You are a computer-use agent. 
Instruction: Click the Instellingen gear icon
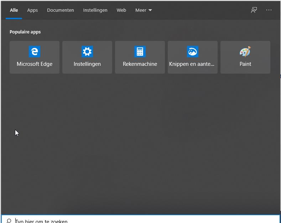pos(87,52)
